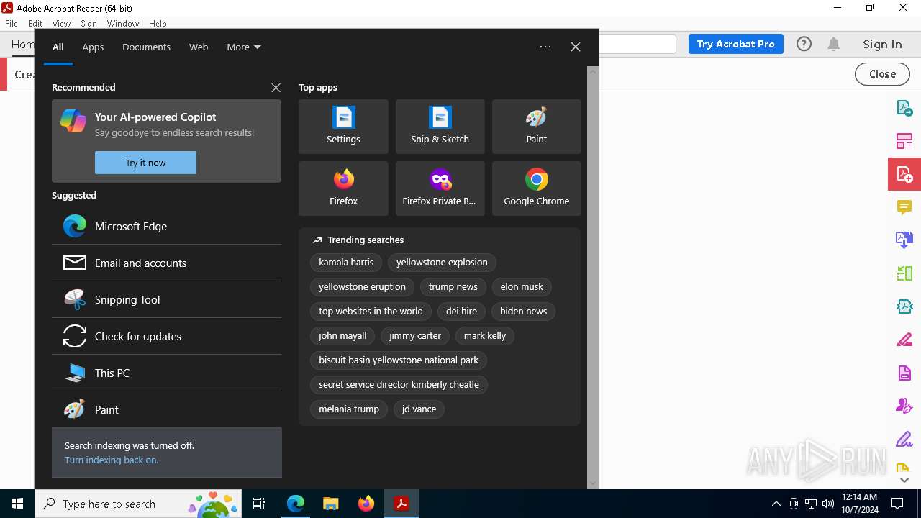Search trending biscuit basin yellowstone national park

399,360
